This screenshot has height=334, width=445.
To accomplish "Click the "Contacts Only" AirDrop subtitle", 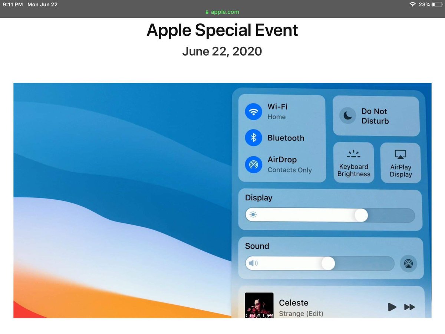I will coord(290,170).
